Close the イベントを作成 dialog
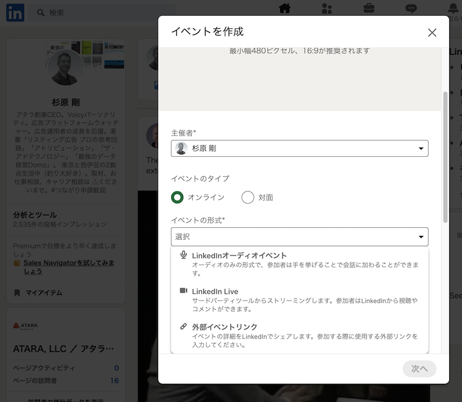 click(432, 32)
